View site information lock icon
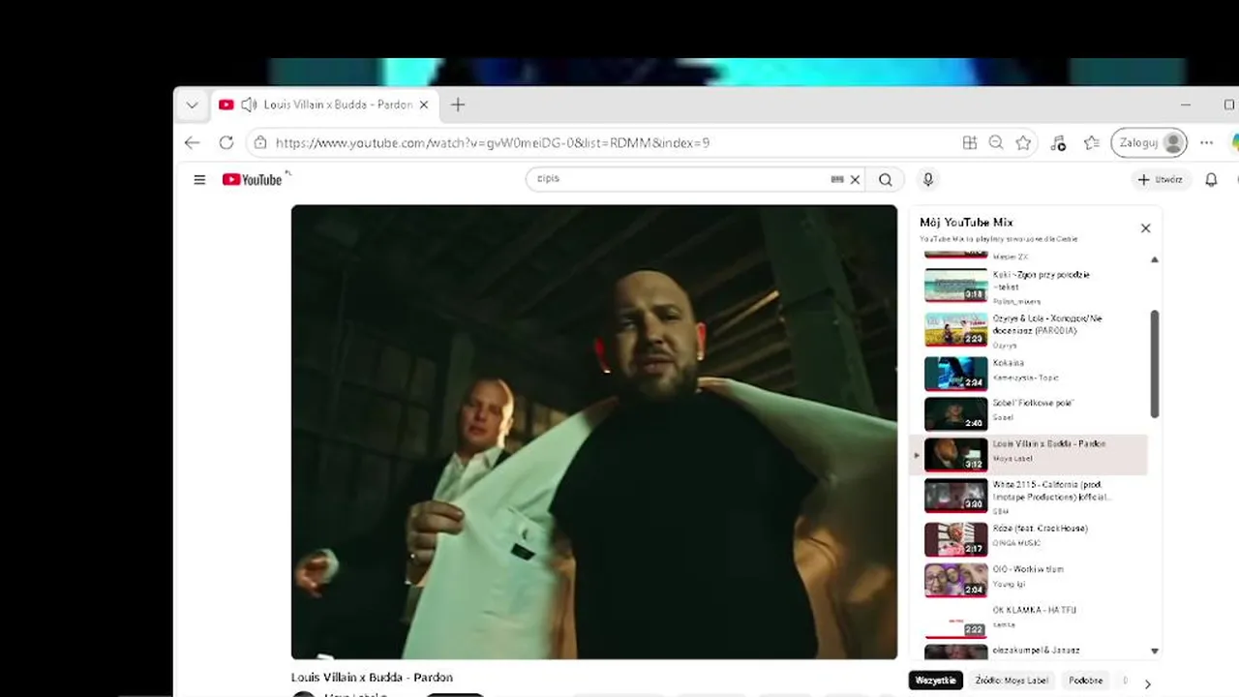Screen dimensions: 1239x697 (x=258, y=142)
